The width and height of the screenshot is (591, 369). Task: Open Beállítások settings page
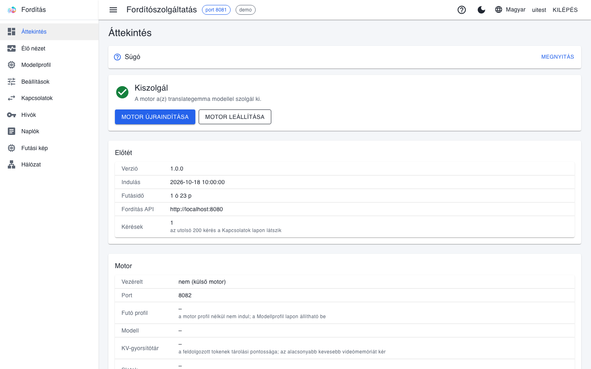point(49,82)
